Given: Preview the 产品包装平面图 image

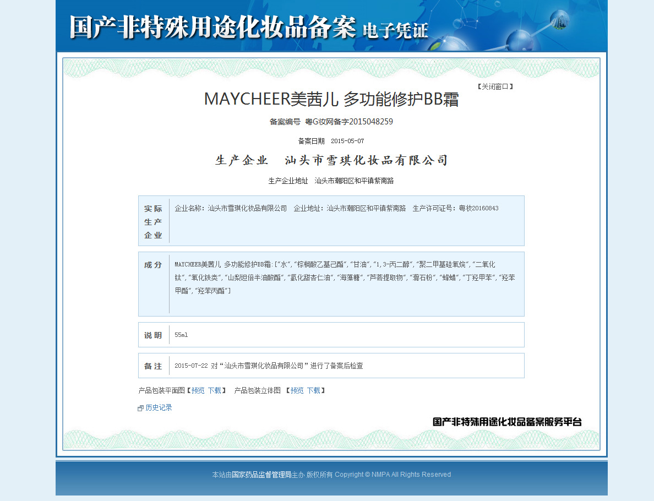Looking at the screenshot, I should click(198, 390).
